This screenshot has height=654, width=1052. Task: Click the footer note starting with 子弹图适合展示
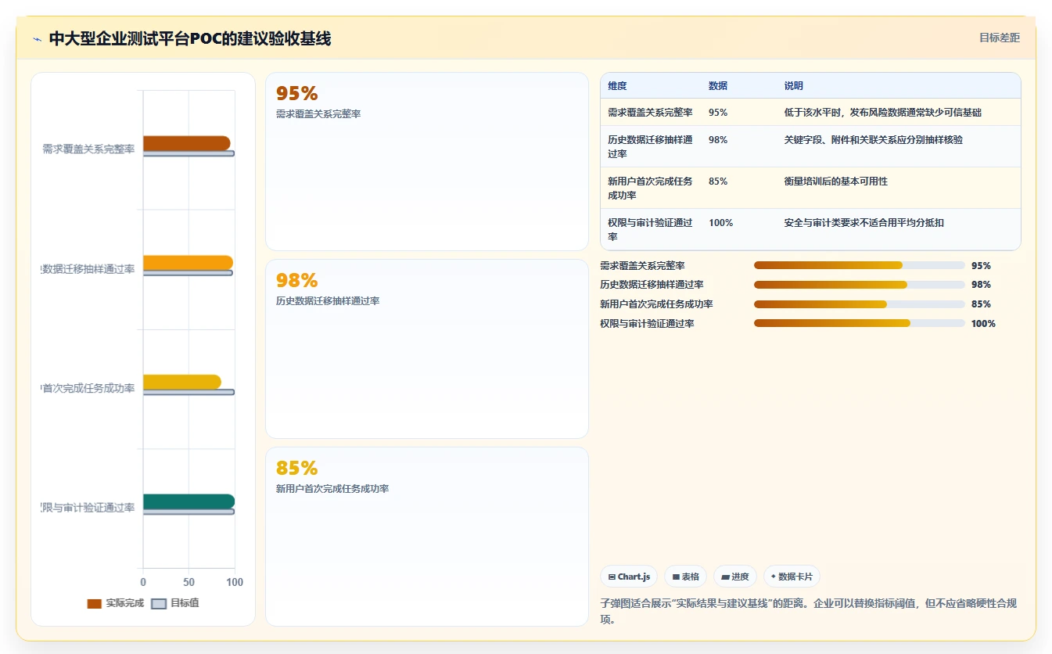coord(809,611)
